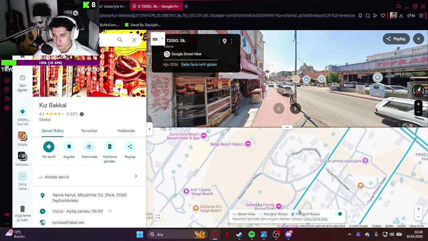Viewport: 428px width, 241px height.
Task: Zoom out on the Street View image
Action: [418, 112]
